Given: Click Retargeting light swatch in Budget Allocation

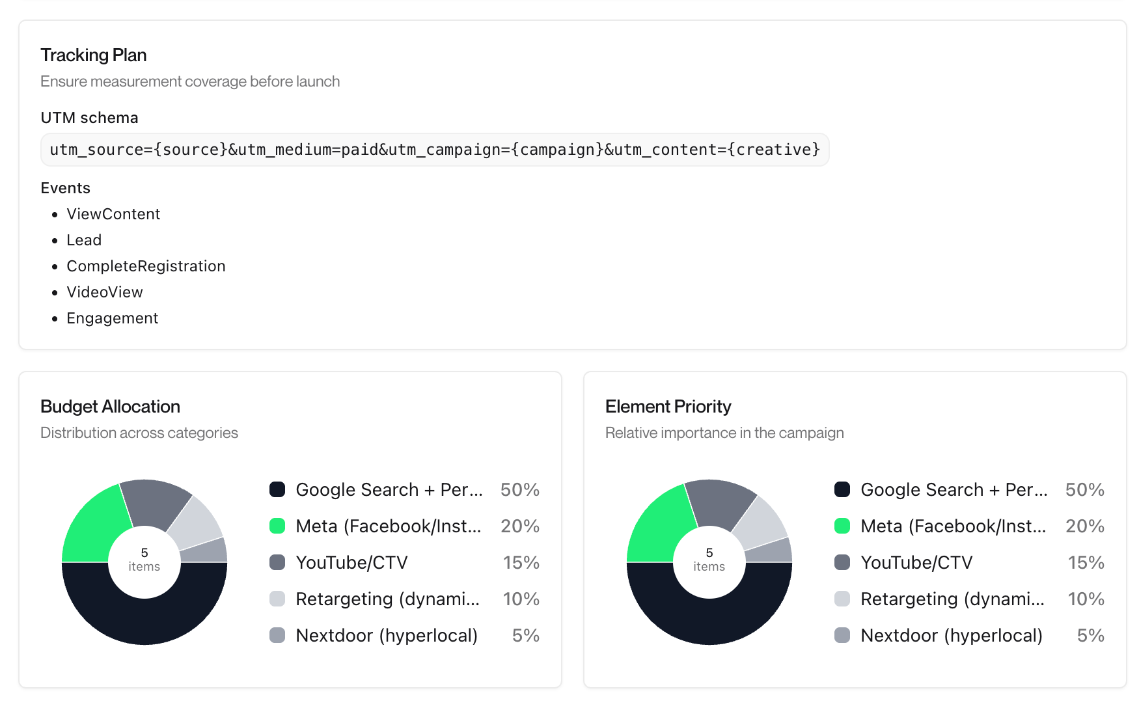Looking at the screenshot, I should [277, 599].
